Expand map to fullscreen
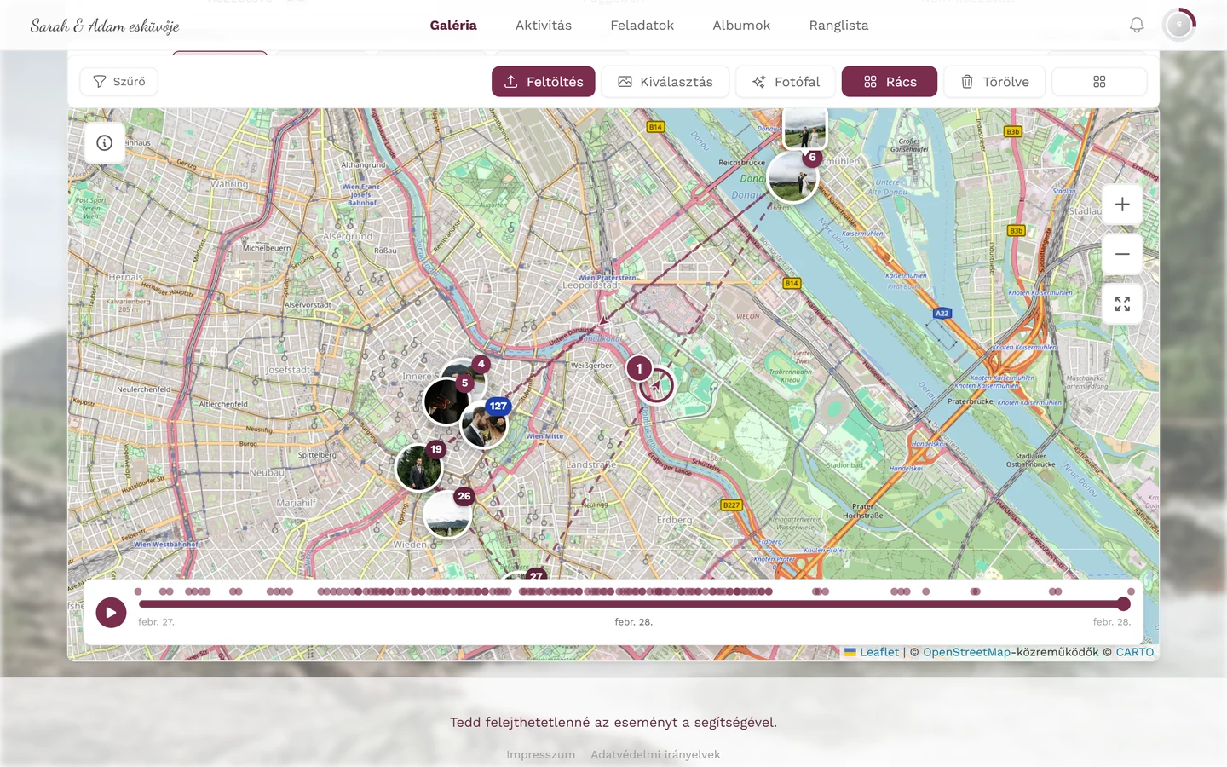Image resolution: width=1227 pixels, height=767 pixels. pyautogui.click(x=1122, y=304)
